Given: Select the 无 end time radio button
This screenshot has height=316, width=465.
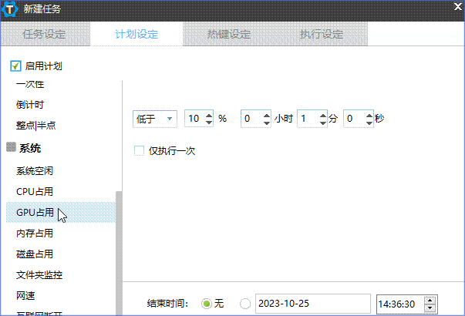Looking at the screenshot, I should click(x=207, y=304).
